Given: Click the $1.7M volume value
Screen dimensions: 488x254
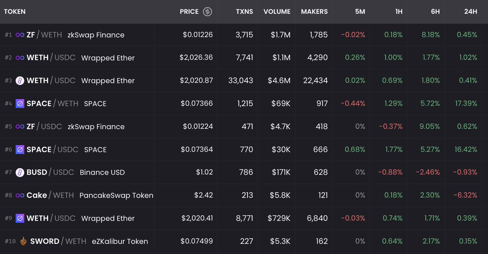Looking at the screenshot, I should pos(280,35).
